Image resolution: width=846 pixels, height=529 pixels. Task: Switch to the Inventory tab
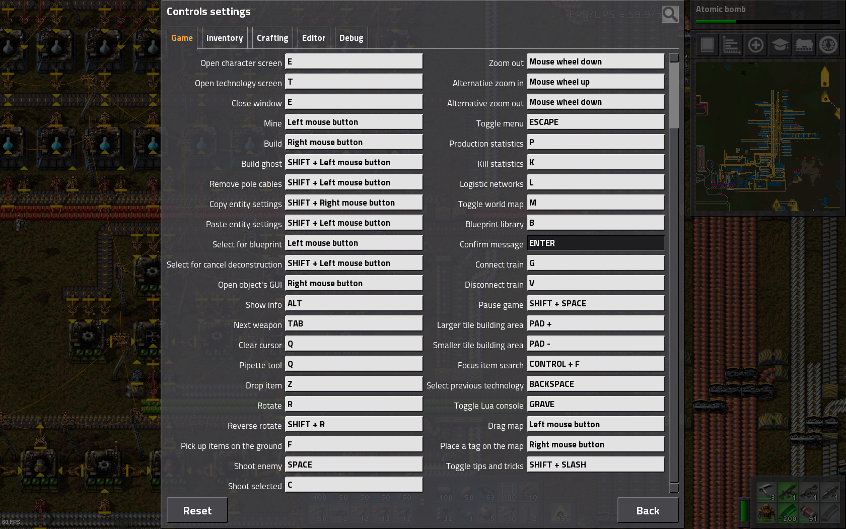pos(225,38)
